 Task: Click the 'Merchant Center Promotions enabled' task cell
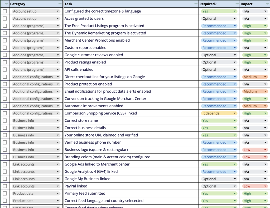[x=97, y=40]
